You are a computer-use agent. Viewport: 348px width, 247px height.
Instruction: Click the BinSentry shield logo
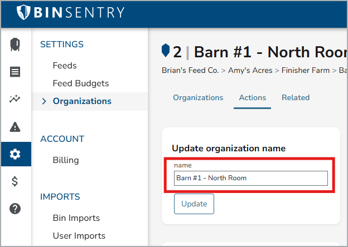23,12
